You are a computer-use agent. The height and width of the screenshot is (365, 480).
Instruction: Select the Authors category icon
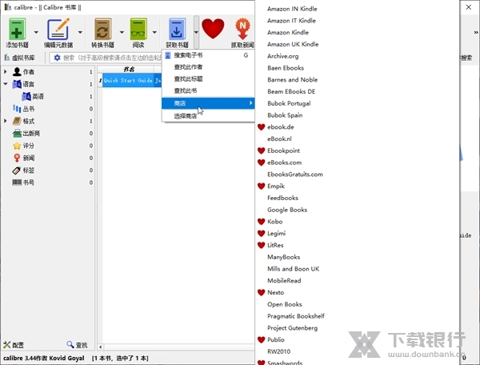[17, 72]
